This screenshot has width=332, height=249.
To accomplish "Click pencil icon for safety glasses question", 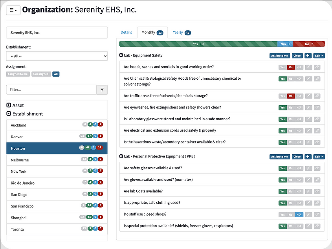I will point(308,168).
